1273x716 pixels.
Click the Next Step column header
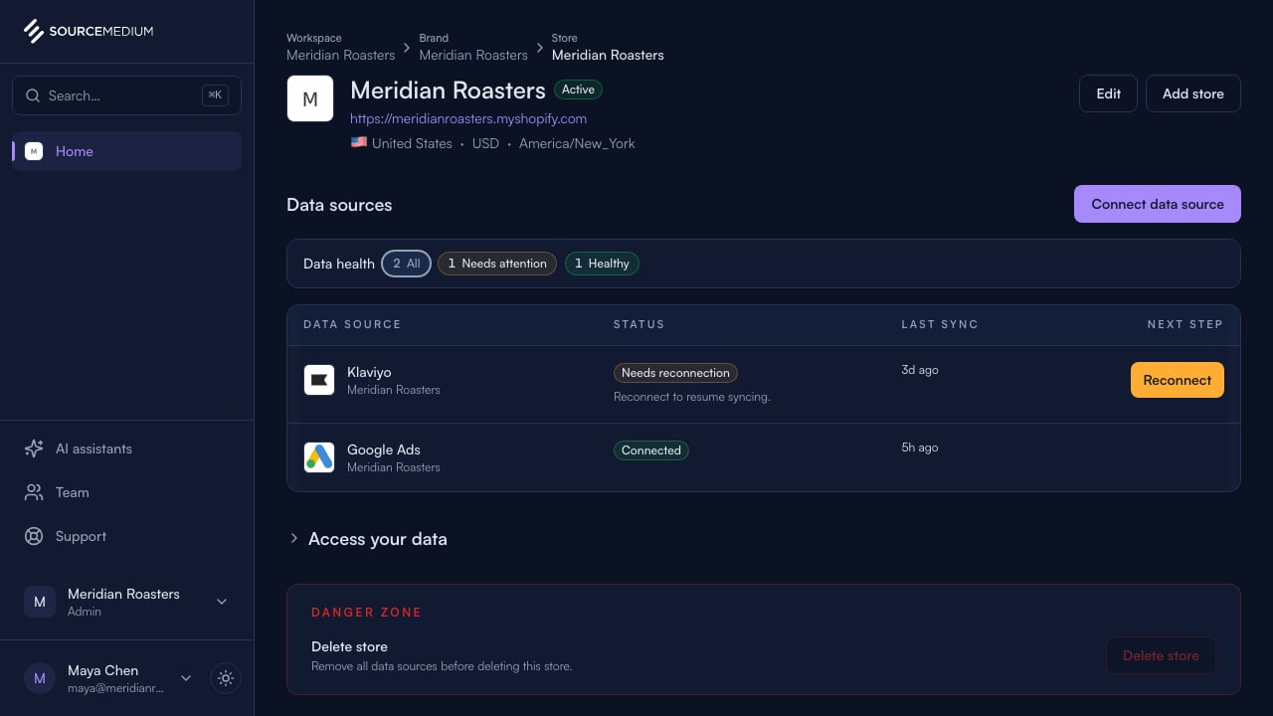point(1184,324)
